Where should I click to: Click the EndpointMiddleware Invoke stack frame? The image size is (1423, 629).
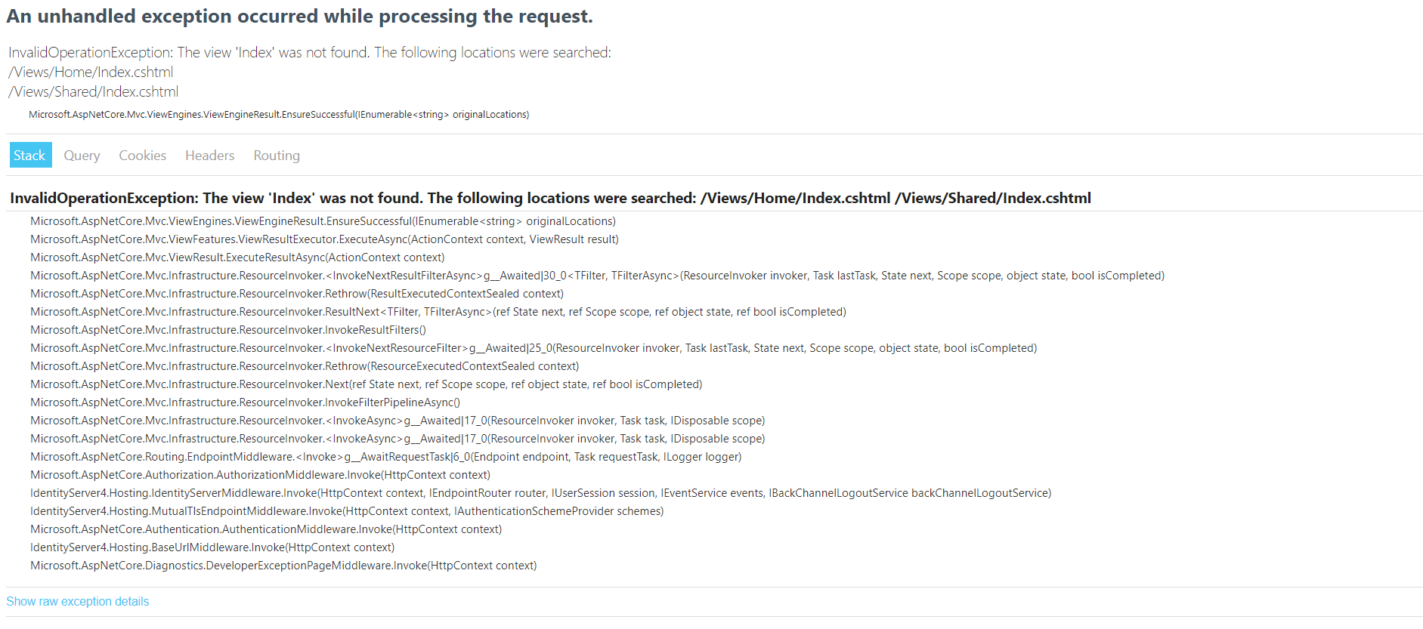point(386,457)
